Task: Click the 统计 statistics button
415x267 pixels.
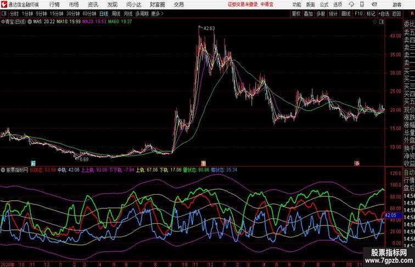Action: coord(333,14)
